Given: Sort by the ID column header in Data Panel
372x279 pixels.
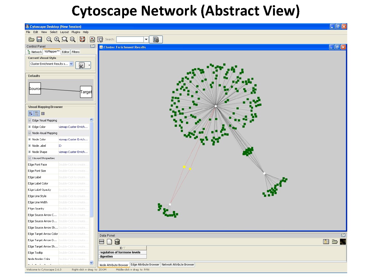Looking at the screenshot, I should point(122,248).
